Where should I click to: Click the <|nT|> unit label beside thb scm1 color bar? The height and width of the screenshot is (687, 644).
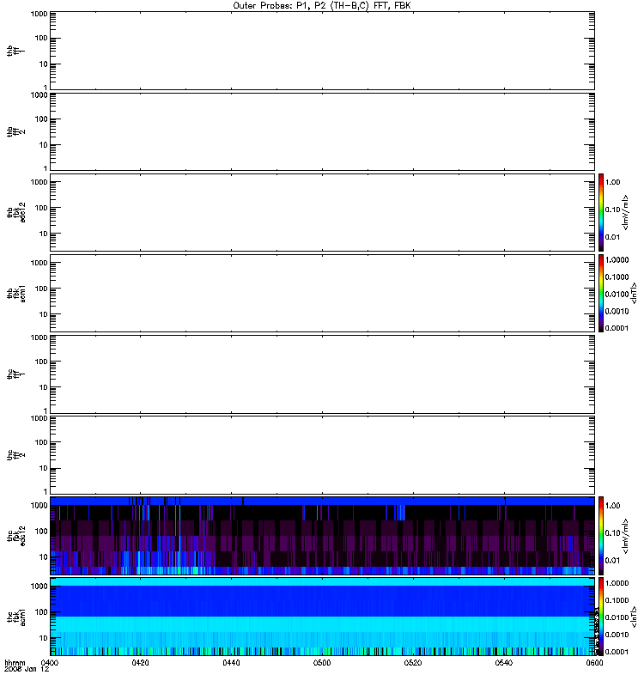click(634, 293)
